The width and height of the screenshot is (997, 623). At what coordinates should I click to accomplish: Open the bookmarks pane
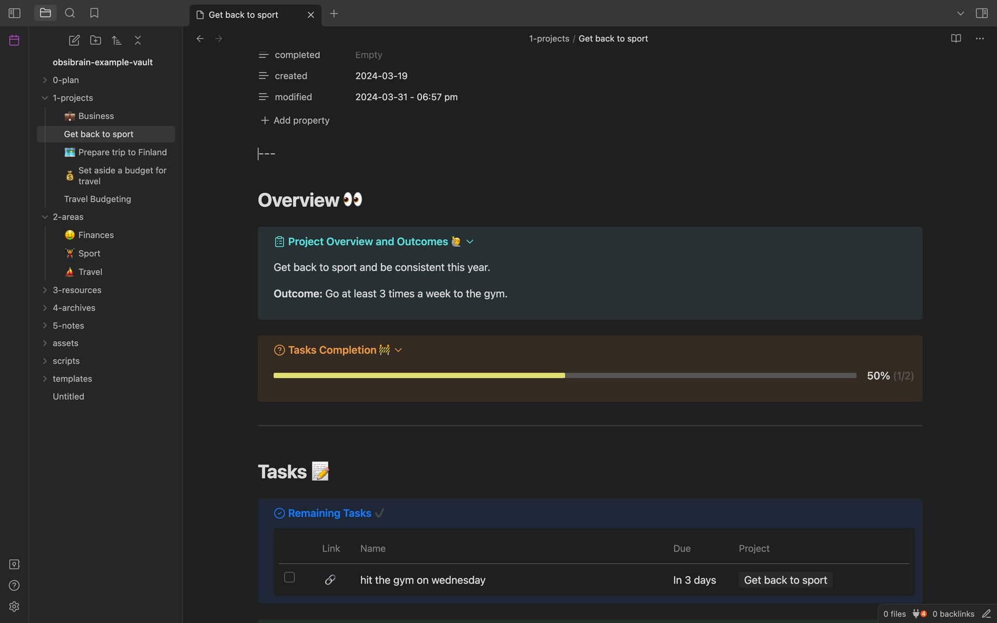[x=94, y=13]
